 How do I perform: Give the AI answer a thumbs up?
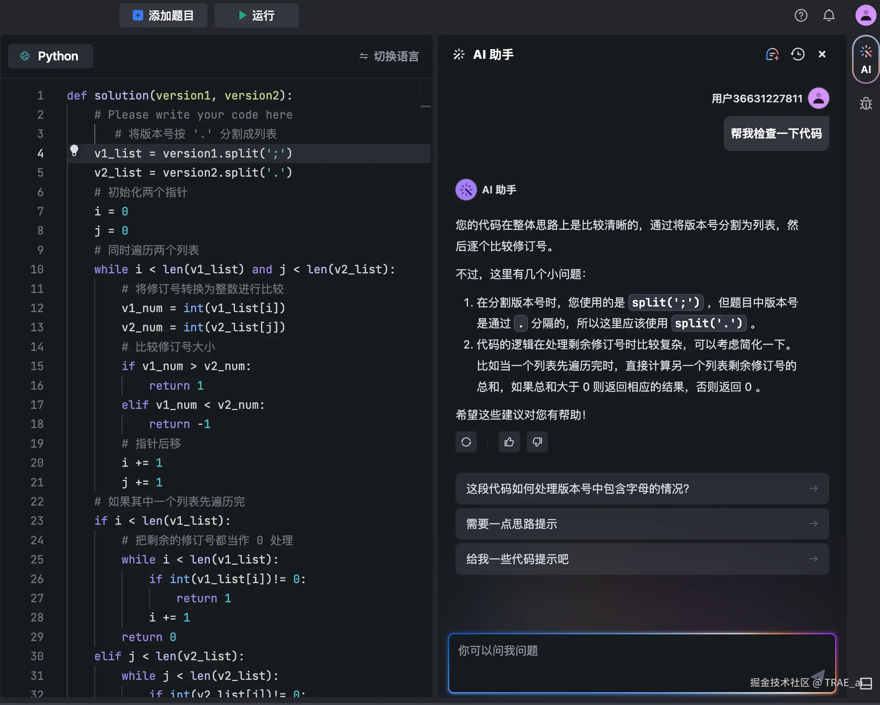pos(509,442)
